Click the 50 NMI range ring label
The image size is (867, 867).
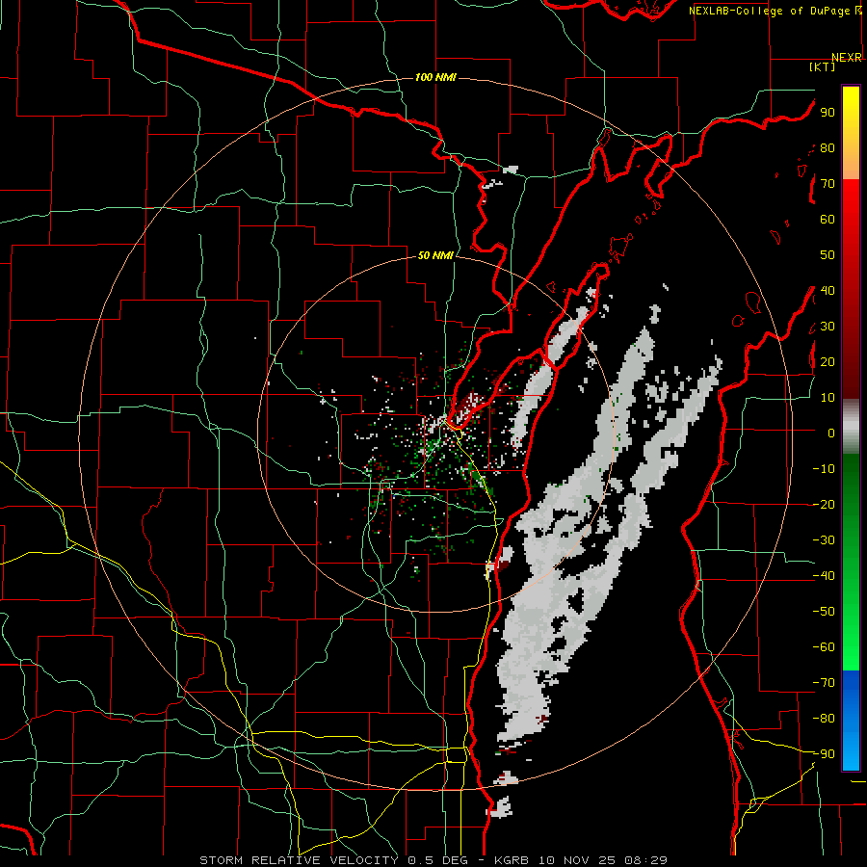435,255
